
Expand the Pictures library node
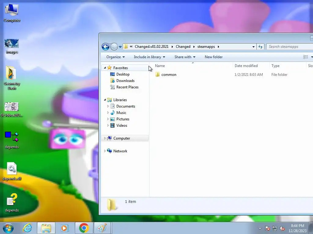(x=108, y=119)
